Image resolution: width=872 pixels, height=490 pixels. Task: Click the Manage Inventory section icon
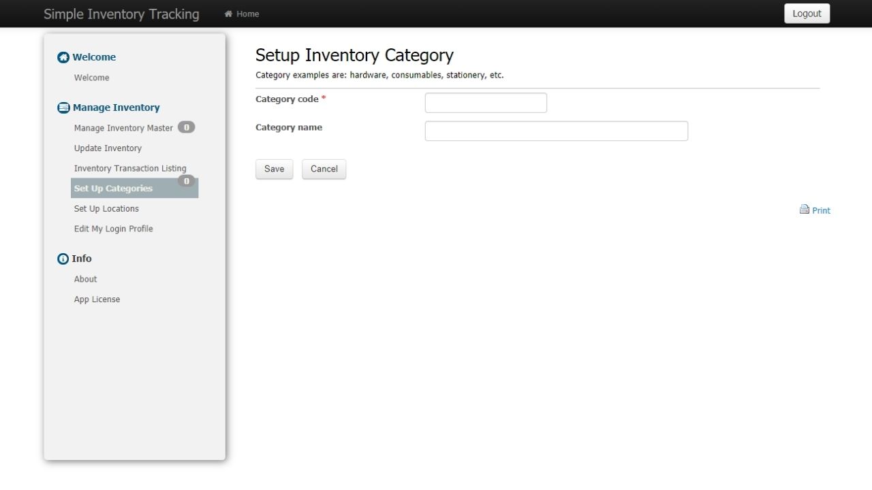pyautogui.click(x=63, y=108)
